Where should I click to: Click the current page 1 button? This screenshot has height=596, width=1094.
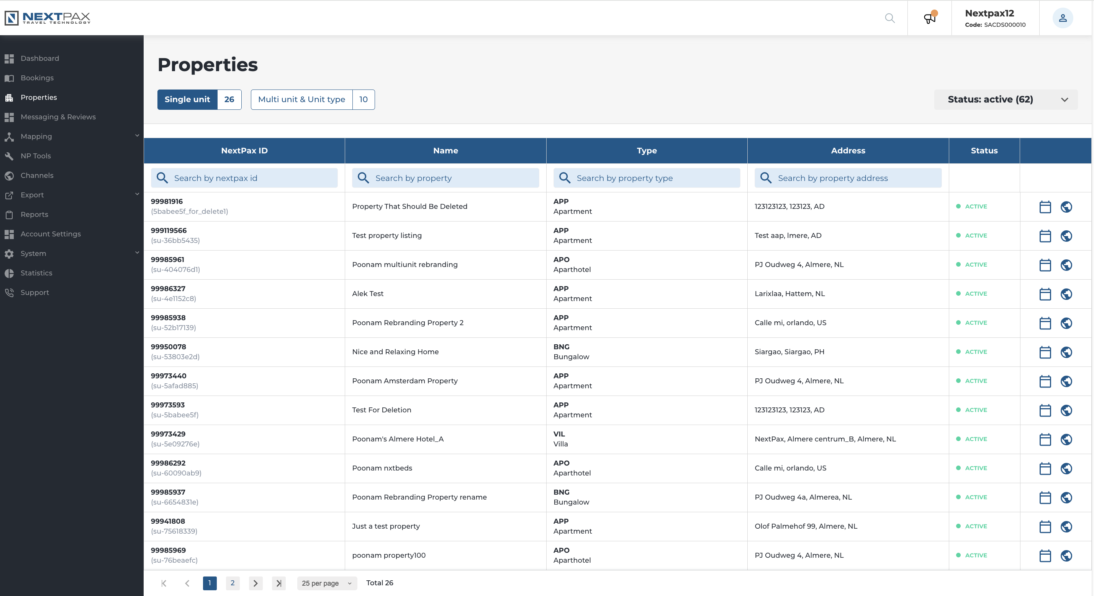pyautogui.click(x=210, y=583)
